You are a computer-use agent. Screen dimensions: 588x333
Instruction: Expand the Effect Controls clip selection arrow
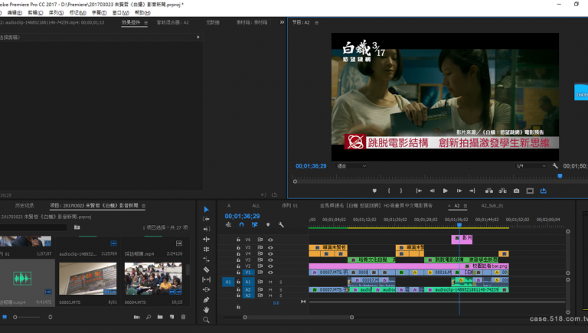198,37
